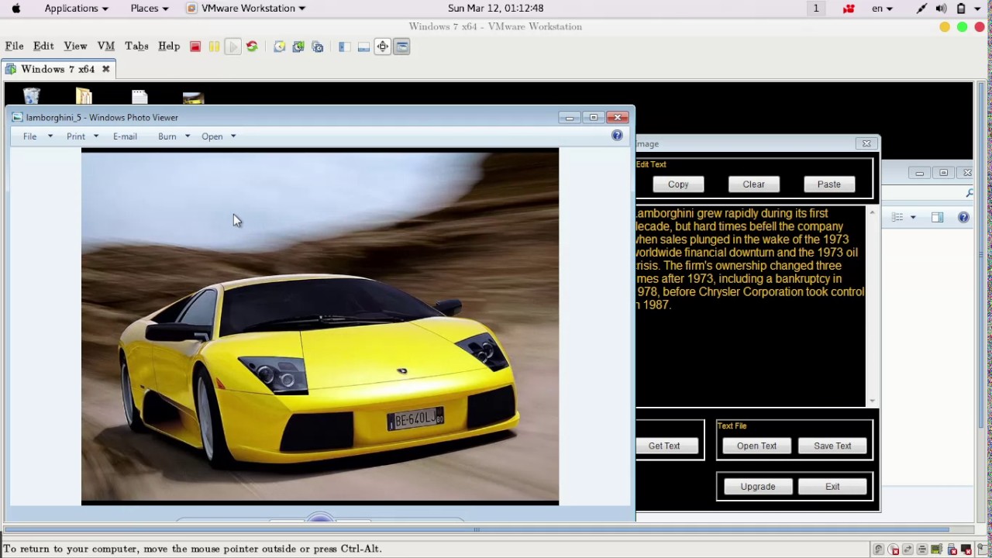Click the network connection plug icon
The image size is (992, 558).
[x=921, y=9]
